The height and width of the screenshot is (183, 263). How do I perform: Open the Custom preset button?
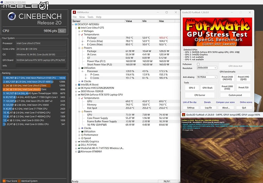(235, 95)
